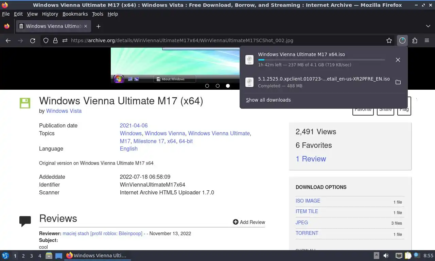This screenshot has height=261, width=435.
Task: Click show desktop blue taskbar icon
Action: point(59,256)
